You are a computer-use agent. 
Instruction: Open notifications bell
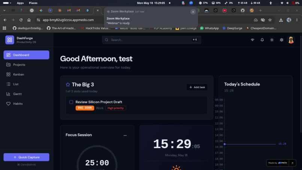tap(262, 40)
